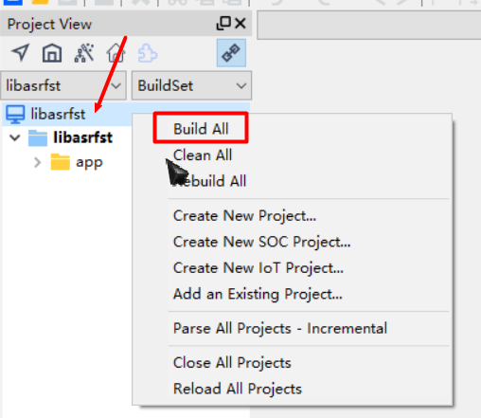Open the BuildSet dropdown
Viewport: 481px width, 418px height.
coord(191,85)
